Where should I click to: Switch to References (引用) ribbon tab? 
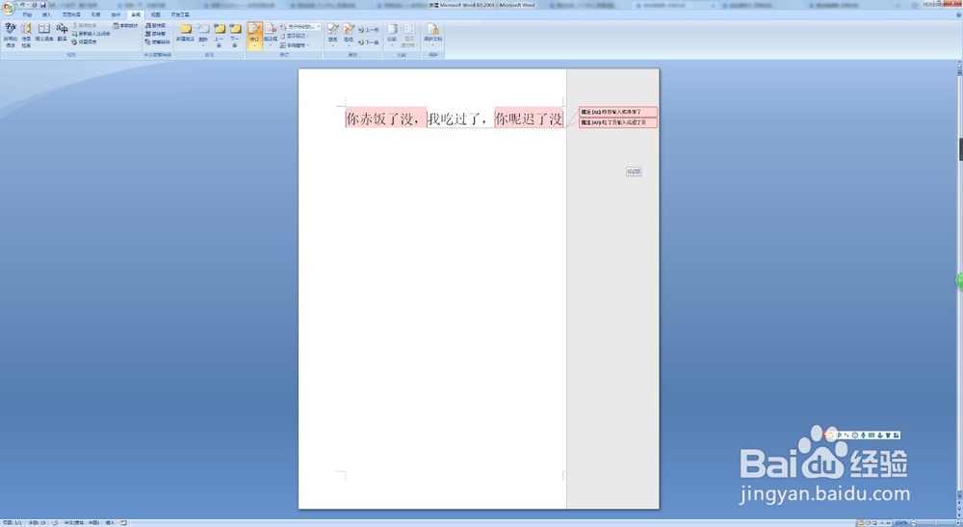[95, 14]
